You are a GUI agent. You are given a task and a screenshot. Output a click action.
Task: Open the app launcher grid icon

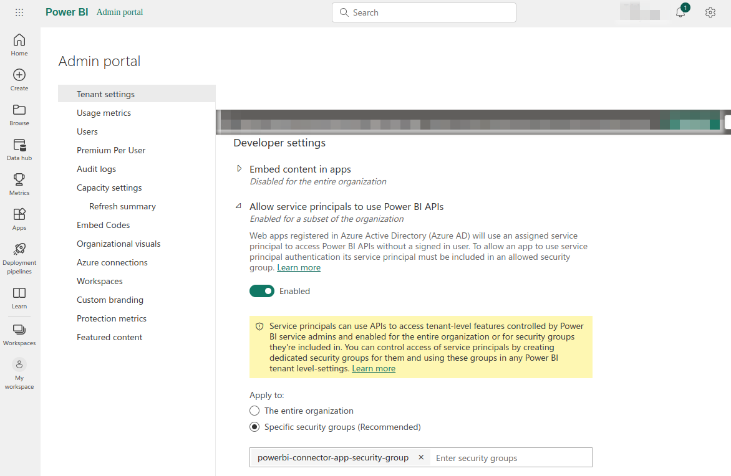tap(19, 12)
